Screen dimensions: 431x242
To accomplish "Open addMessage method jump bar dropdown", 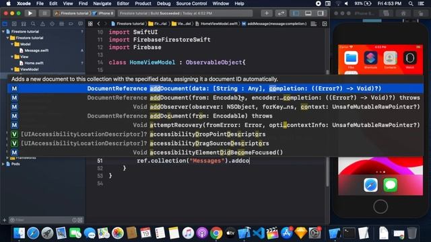I will click(274, 24).
